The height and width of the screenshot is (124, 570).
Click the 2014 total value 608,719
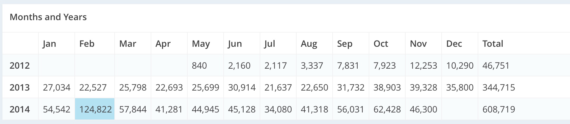tap(499, 109)
